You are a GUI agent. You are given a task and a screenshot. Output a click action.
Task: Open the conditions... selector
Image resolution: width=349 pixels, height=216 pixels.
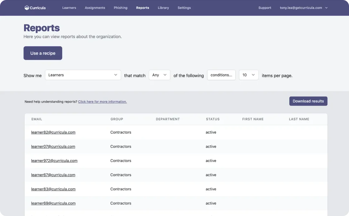tap(221, 75)
